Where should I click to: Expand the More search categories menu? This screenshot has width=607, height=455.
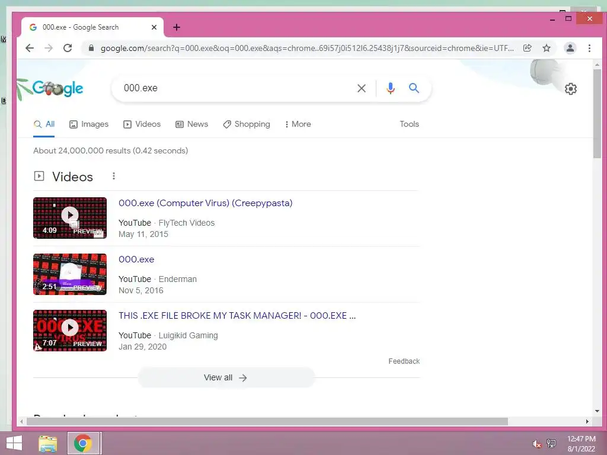pos(298,124)
